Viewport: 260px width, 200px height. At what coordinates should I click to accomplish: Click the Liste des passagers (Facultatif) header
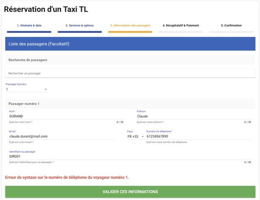[x=130, y=44]
